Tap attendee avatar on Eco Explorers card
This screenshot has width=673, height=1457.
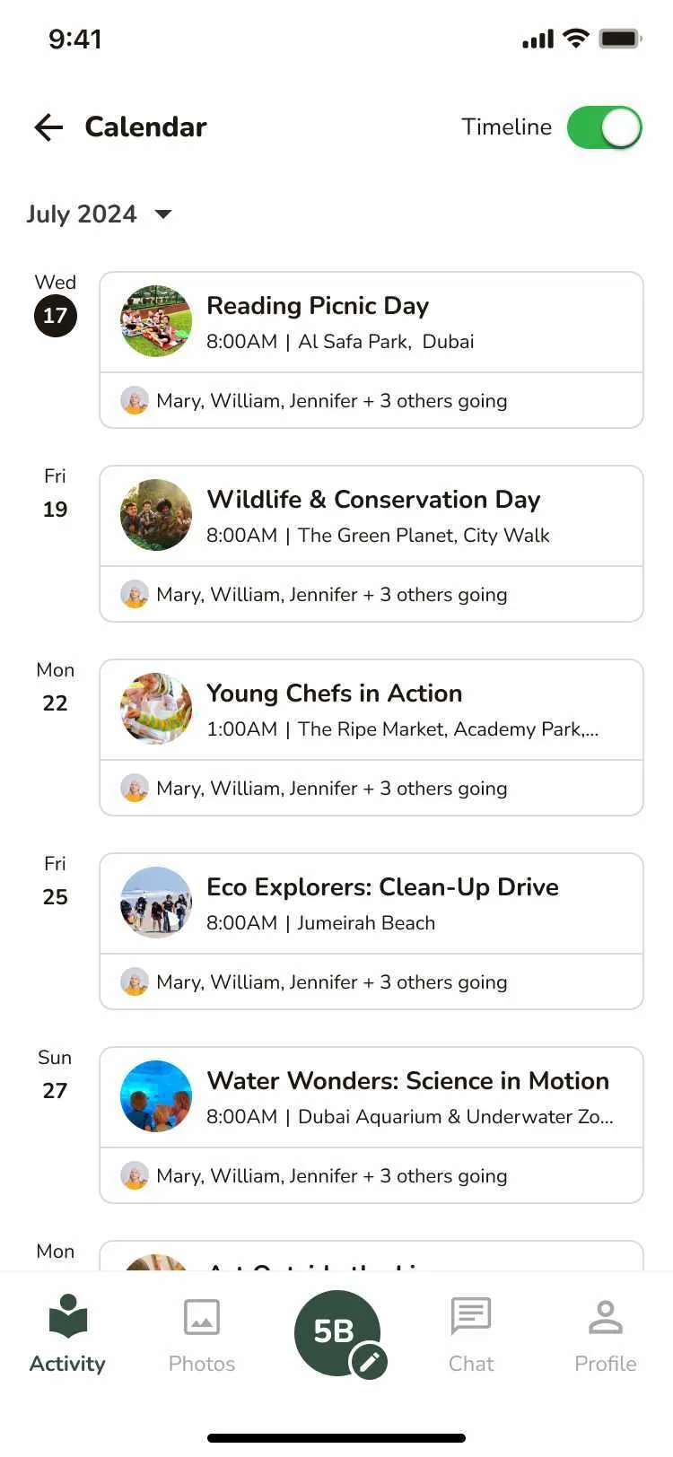point(135,982)
